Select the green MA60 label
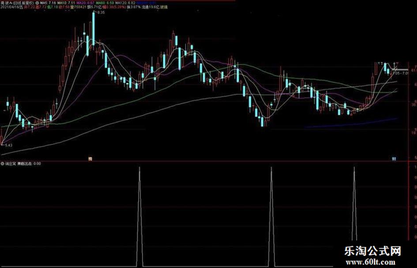 (x=105, y=3)
